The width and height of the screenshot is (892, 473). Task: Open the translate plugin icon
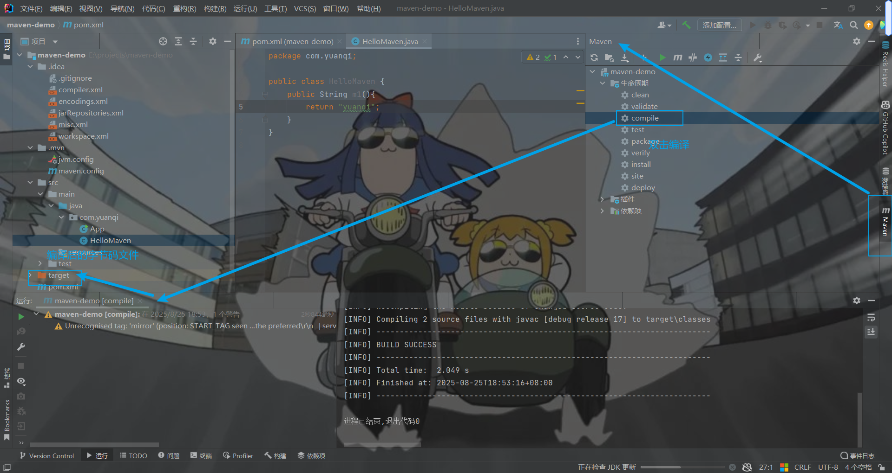(x=839, y=25)
